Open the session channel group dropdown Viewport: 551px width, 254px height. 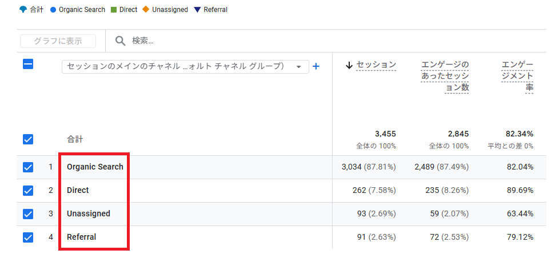click(x=177, y=66)
